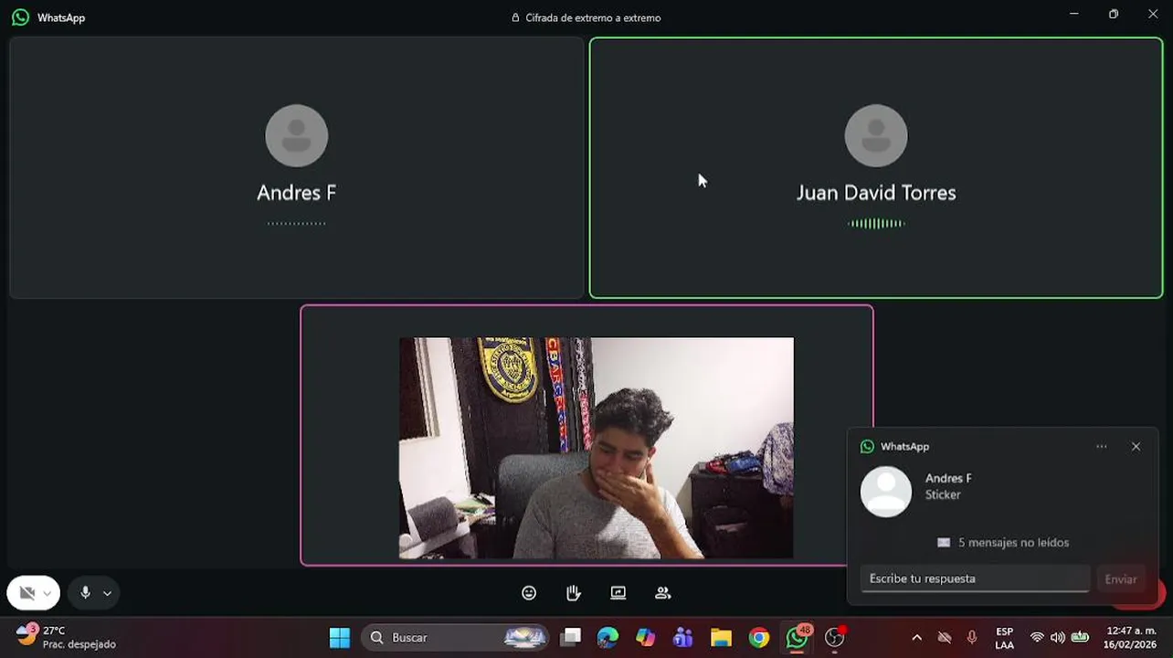Open recording app taskbar icon with red dot
1173x658 pixels.
point(835,638)
